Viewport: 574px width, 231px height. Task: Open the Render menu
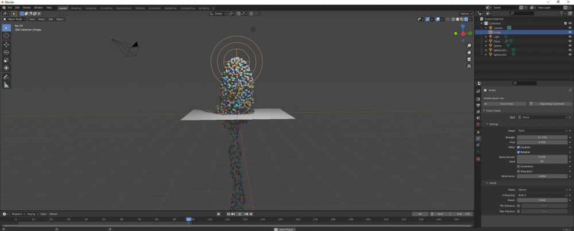coord(26,8)
